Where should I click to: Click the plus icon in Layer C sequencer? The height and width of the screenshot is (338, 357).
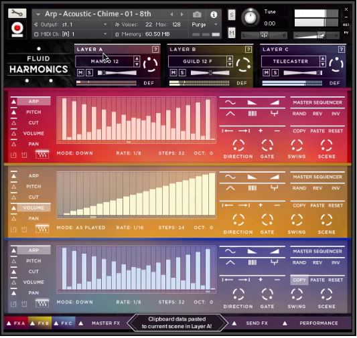pyautogui.click(x=261, y=280)
